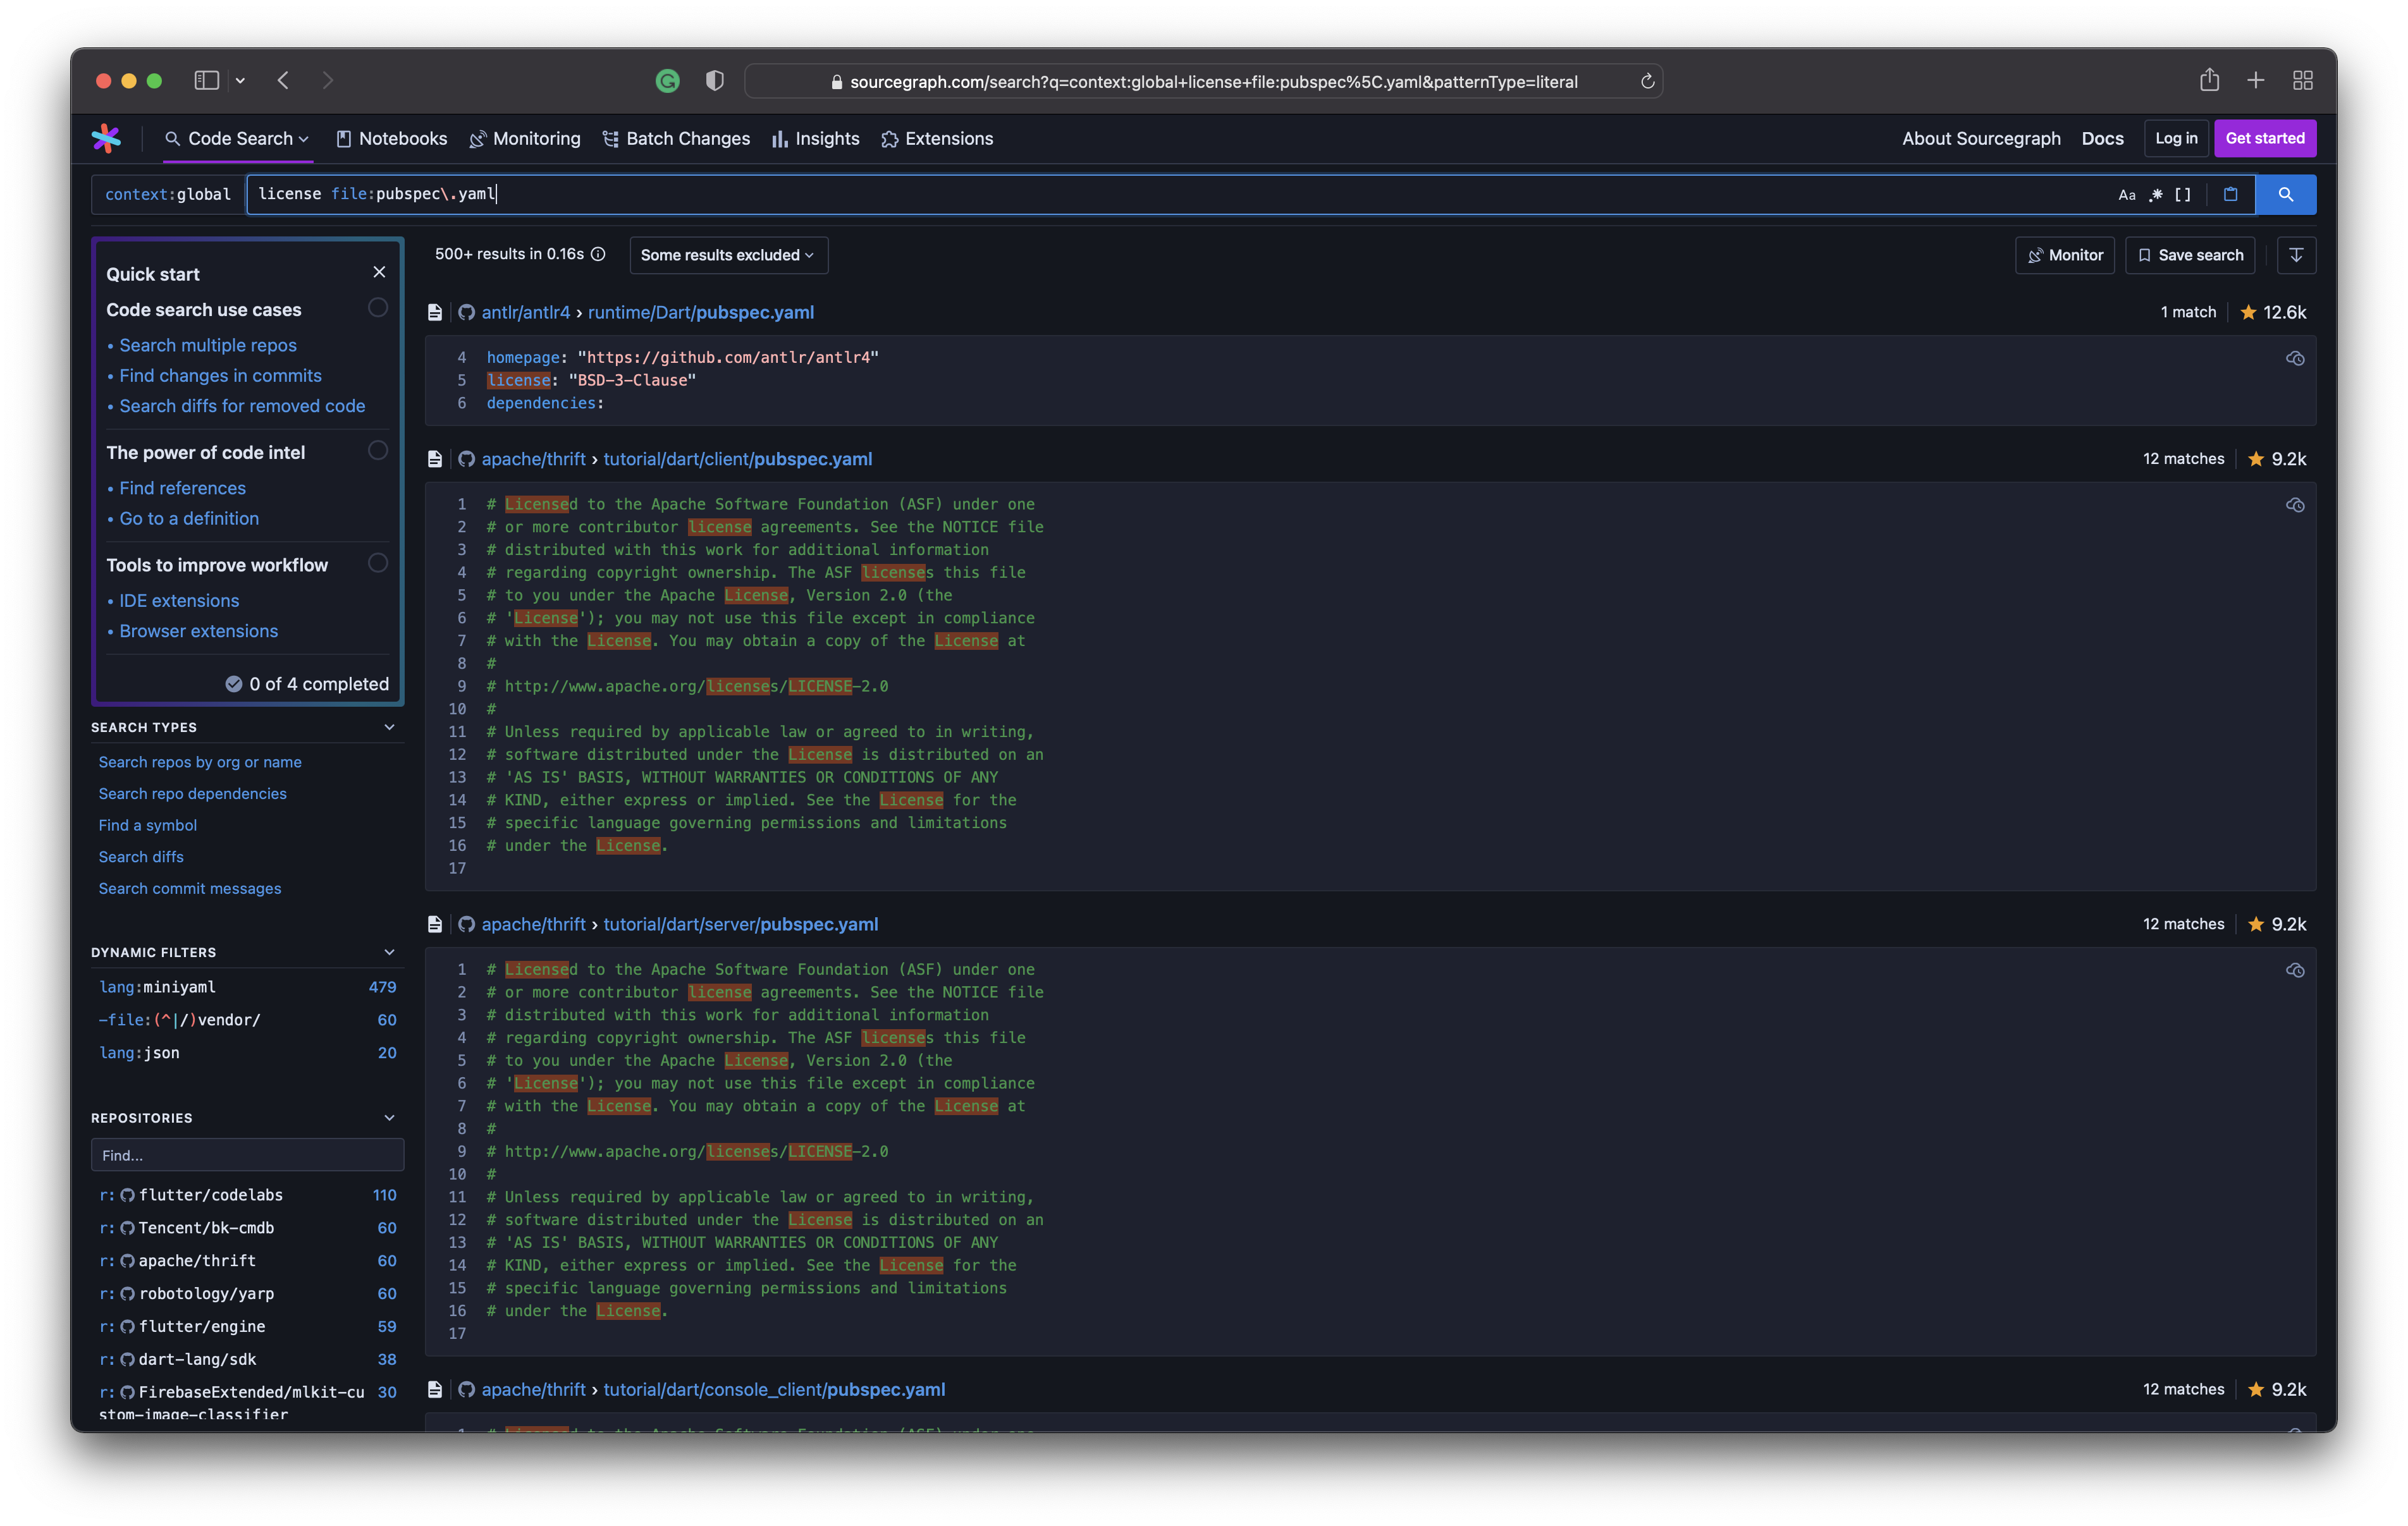This screenshot has width=2408, height=1526.
Task: Click the Get started button
Action: point(2265,139)
